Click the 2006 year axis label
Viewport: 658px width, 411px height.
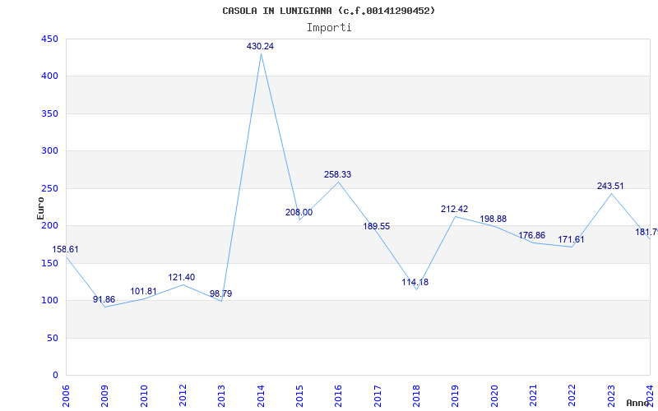click(66, 396)
